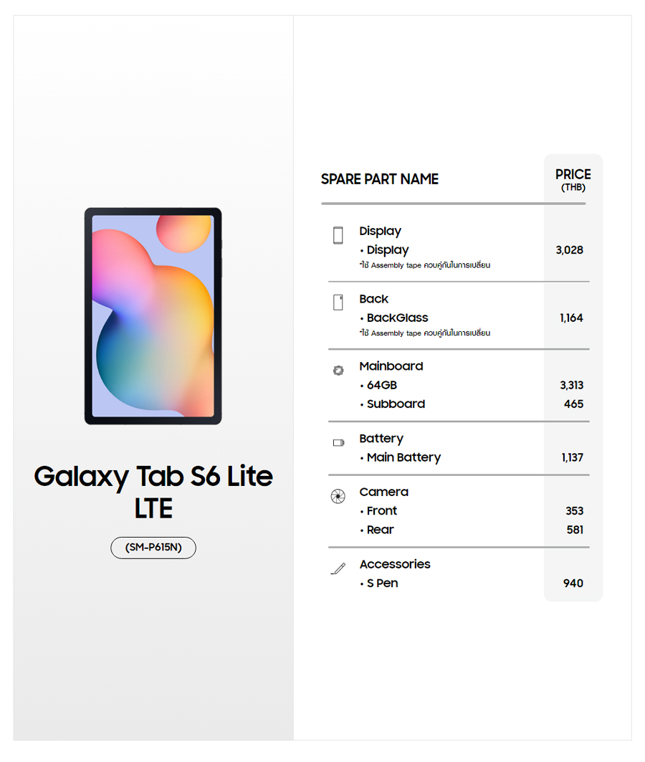
Task: Click the Camera shutter icon
Action: [x=338, y=496]
